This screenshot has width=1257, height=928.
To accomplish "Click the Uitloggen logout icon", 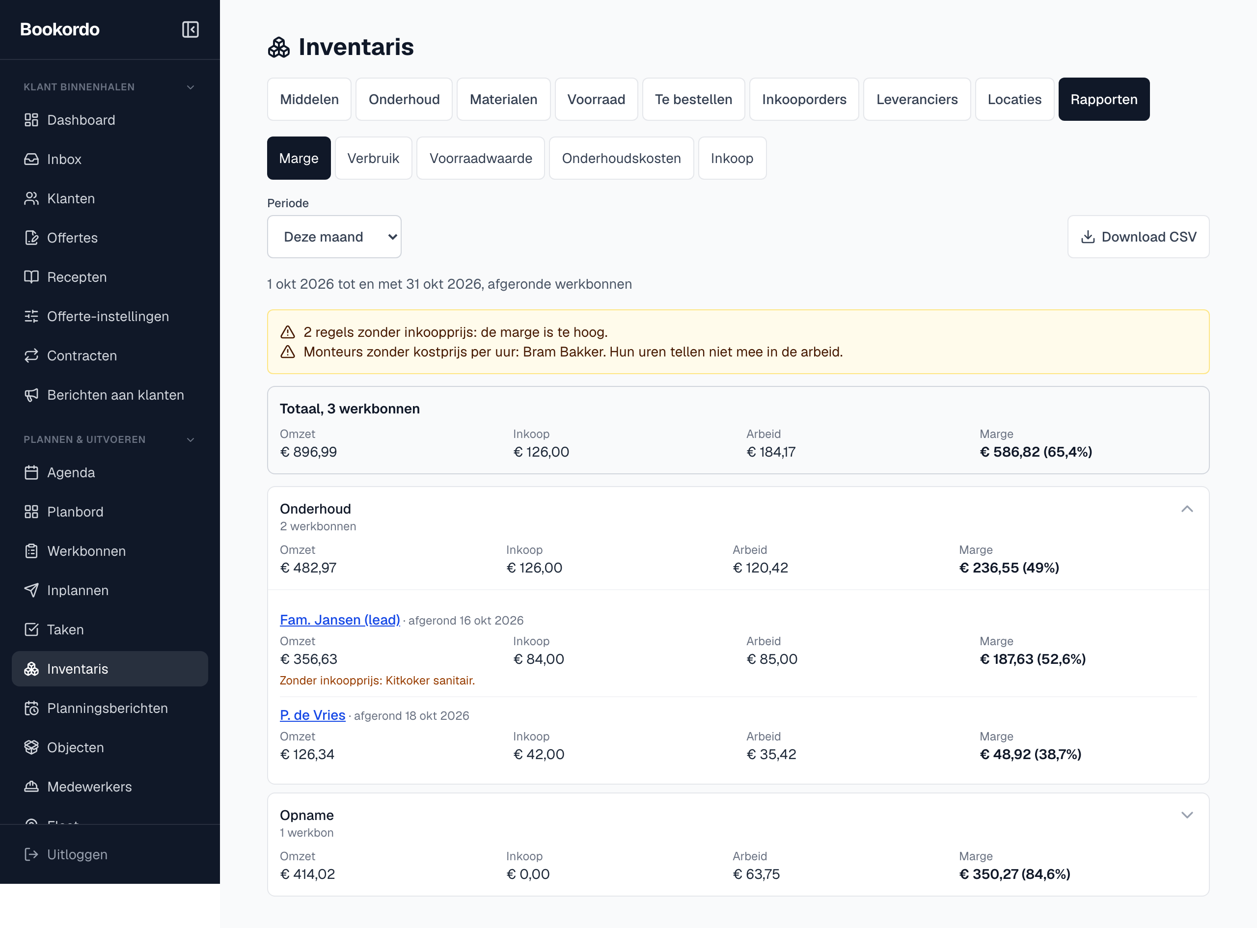I will 31,854.
